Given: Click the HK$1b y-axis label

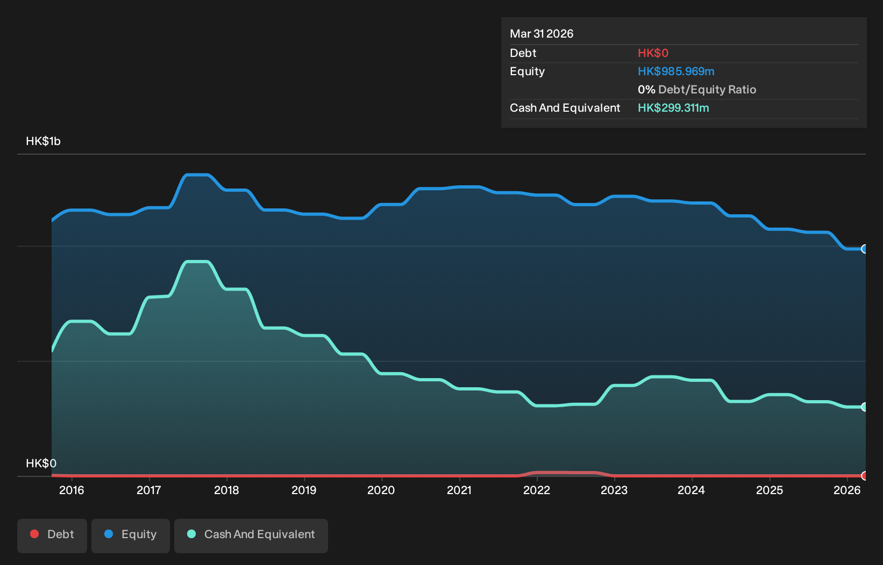Looking at the screenshot, I should click(x=43, y=141).
